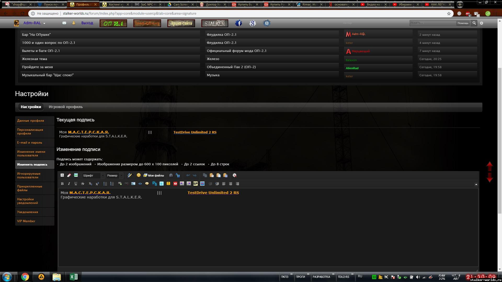Image resolution: width=502 pixels, height=282 pixels.
Task: Open the find binoculars tool
Action: click(x=171, y=175)
